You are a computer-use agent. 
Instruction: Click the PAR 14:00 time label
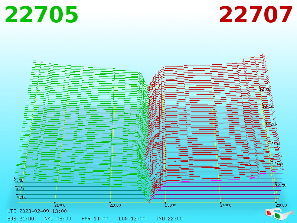[x=95, y=219]
